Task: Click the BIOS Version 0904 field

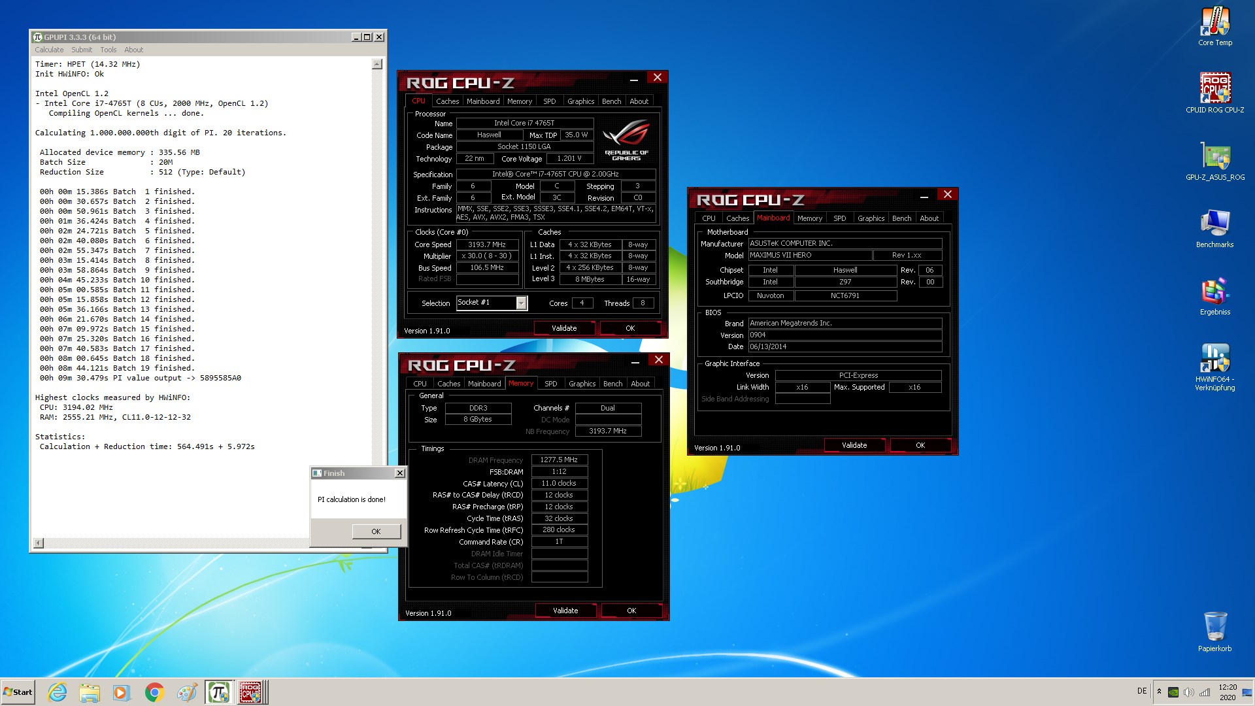Action: [x=845, y=335]
